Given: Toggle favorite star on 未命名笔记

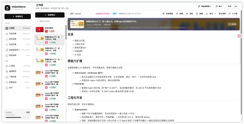Looking at the screenshot, I should coord(62,28).
